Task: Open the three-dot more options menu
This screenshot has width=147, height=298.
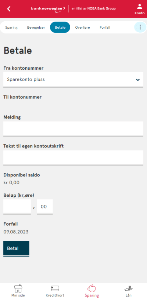Action: coord(140,27)
